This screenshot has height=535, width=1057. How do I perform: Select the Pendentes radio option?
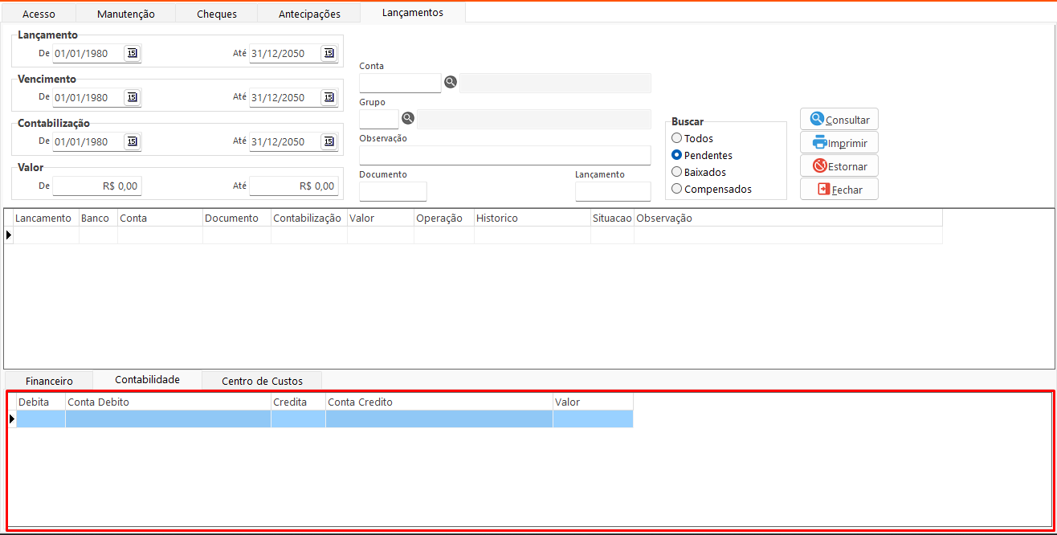[677, 155]
